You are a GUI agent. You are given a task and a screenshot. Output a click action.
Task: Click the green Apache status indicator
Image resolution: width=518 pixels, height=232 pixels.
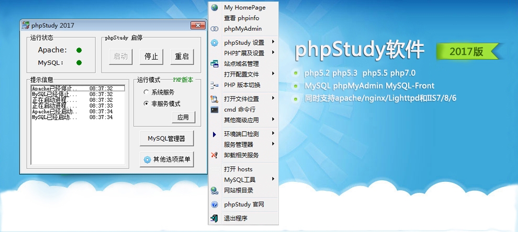pos(79,50)
